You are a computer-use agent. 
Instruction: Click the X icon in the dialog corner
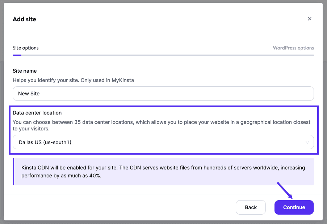pyautogui.click(x=310, y=19)
